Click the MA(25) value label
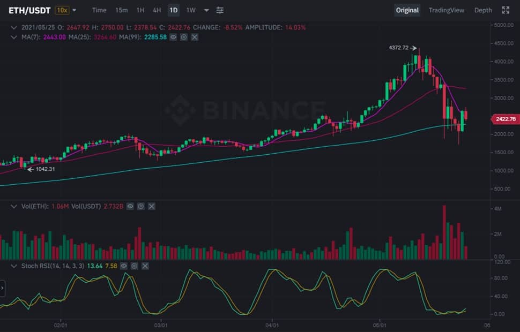 (x=105, y=37)
